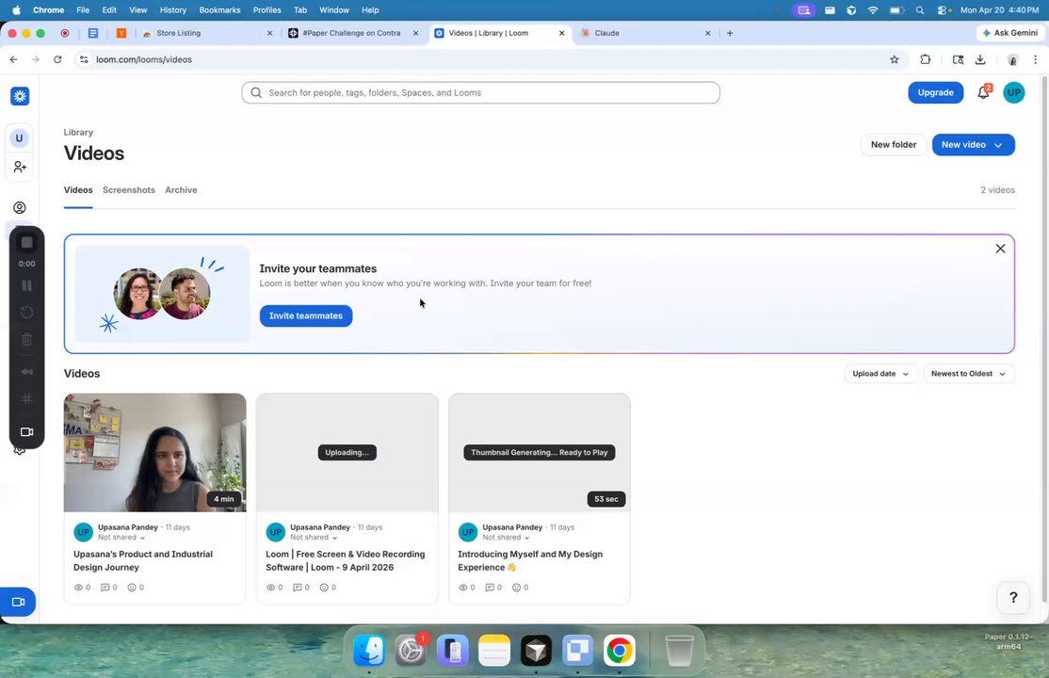1049x678 pixels.
Task: Toggle the camera icon in the recorder bar
Action: pos(26,431)
